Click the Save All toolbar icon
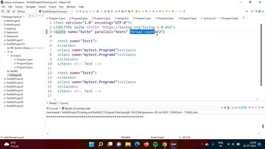 tap(87, 11)
